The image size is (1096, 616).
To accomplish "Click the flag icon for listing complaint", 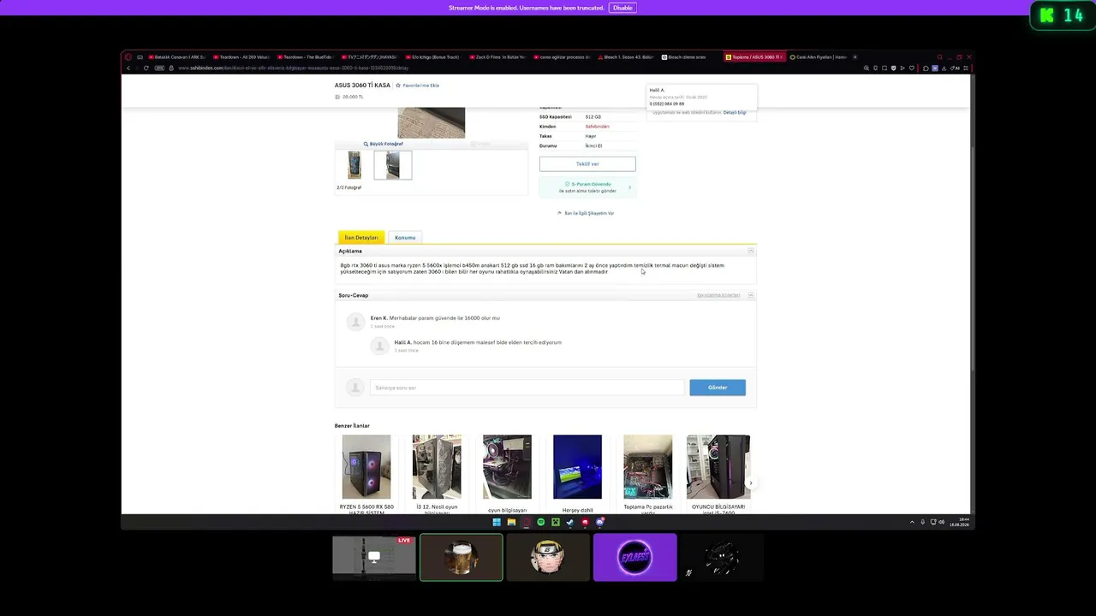I will 559,213.
